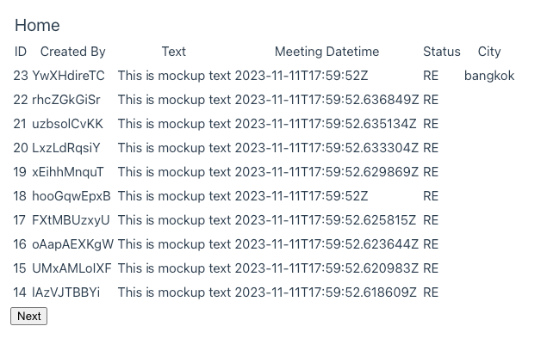Image resolution: width=547 pixels, height=357 pixels.
Task: Select datetime ending in .618609Z
Action: [326, 292]
